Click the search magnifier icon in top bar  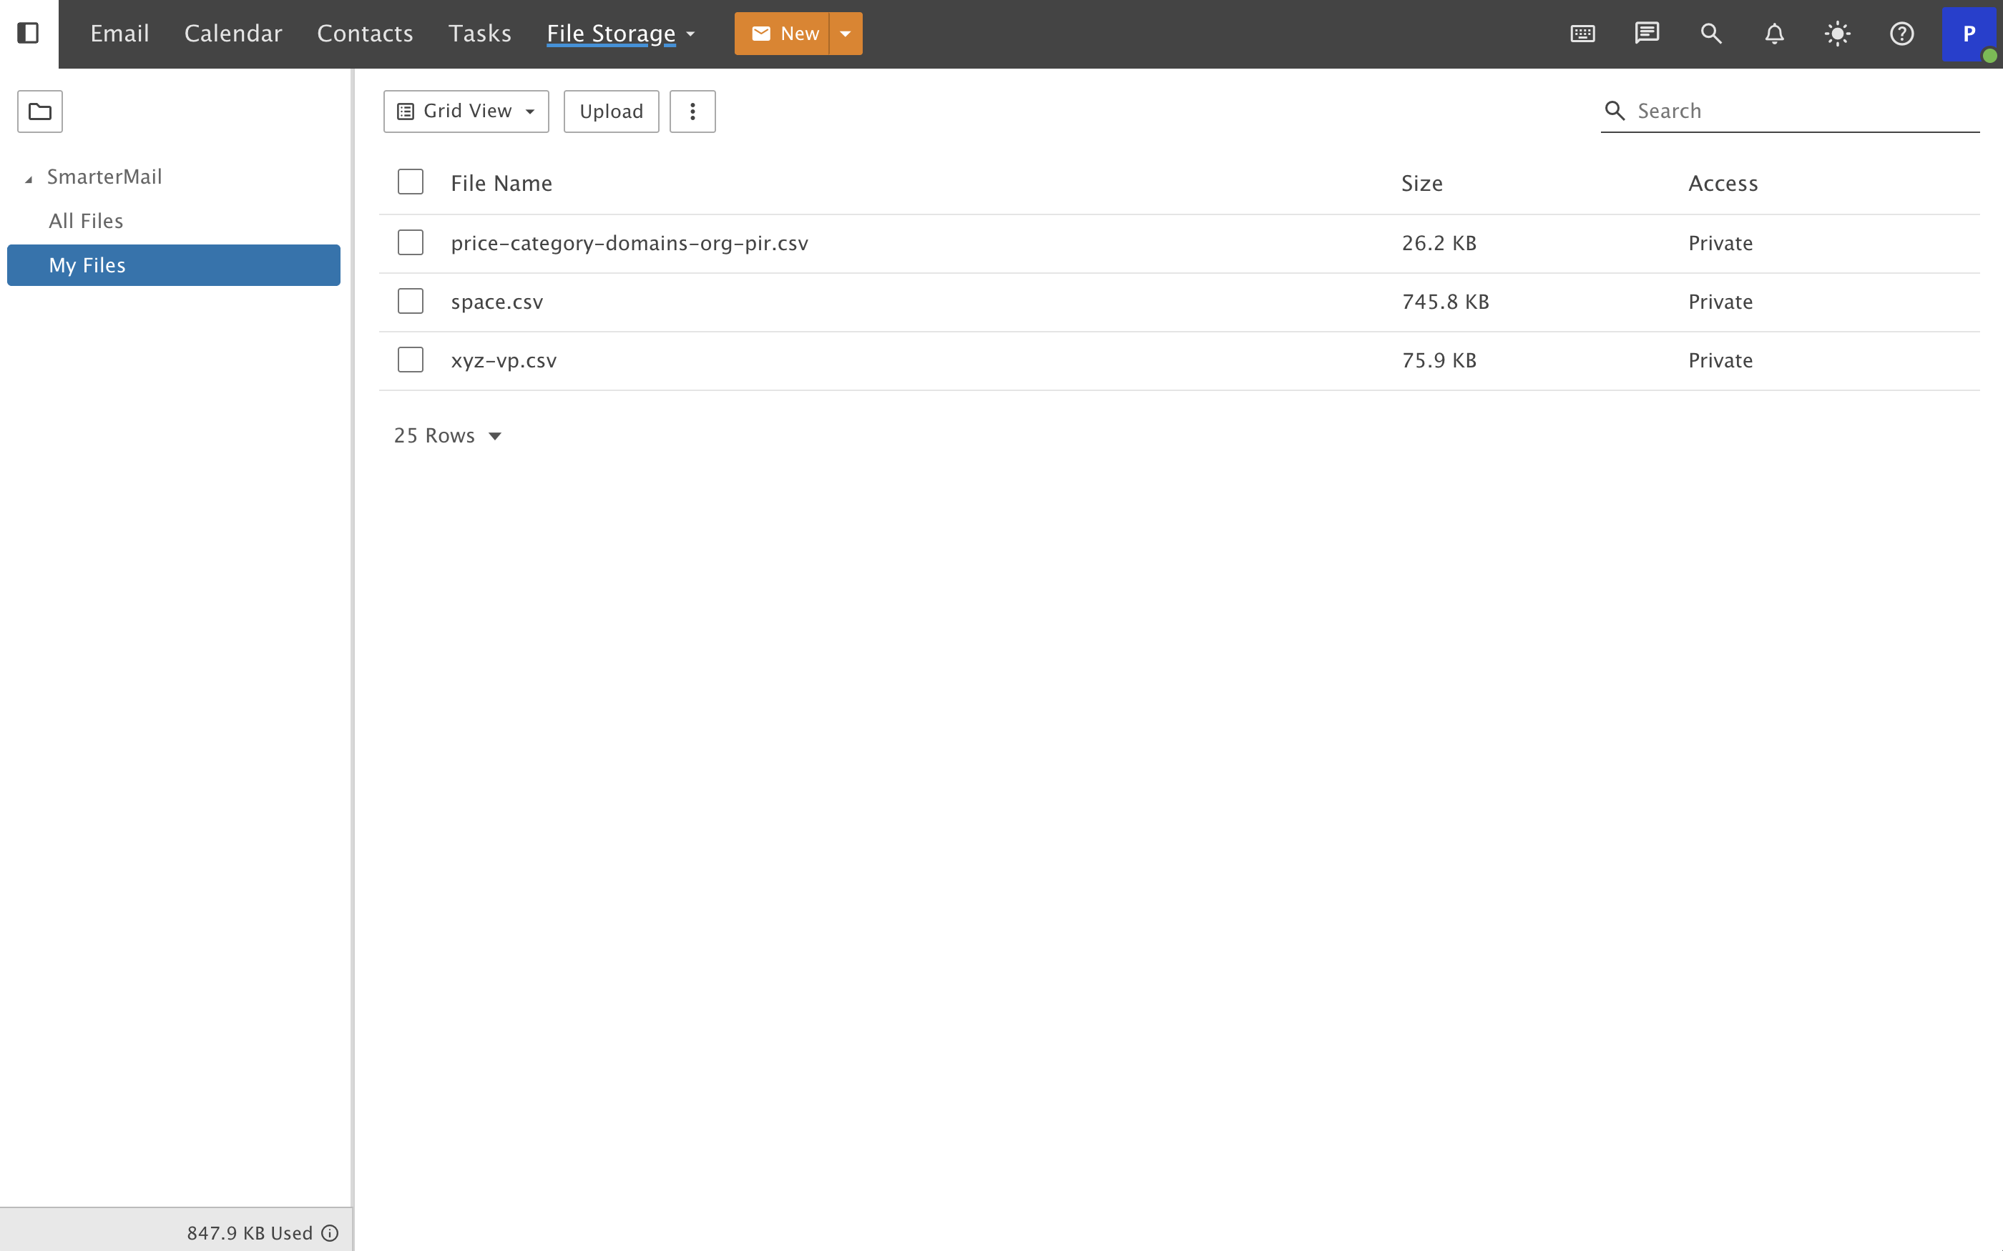(x=1711, y=33)
